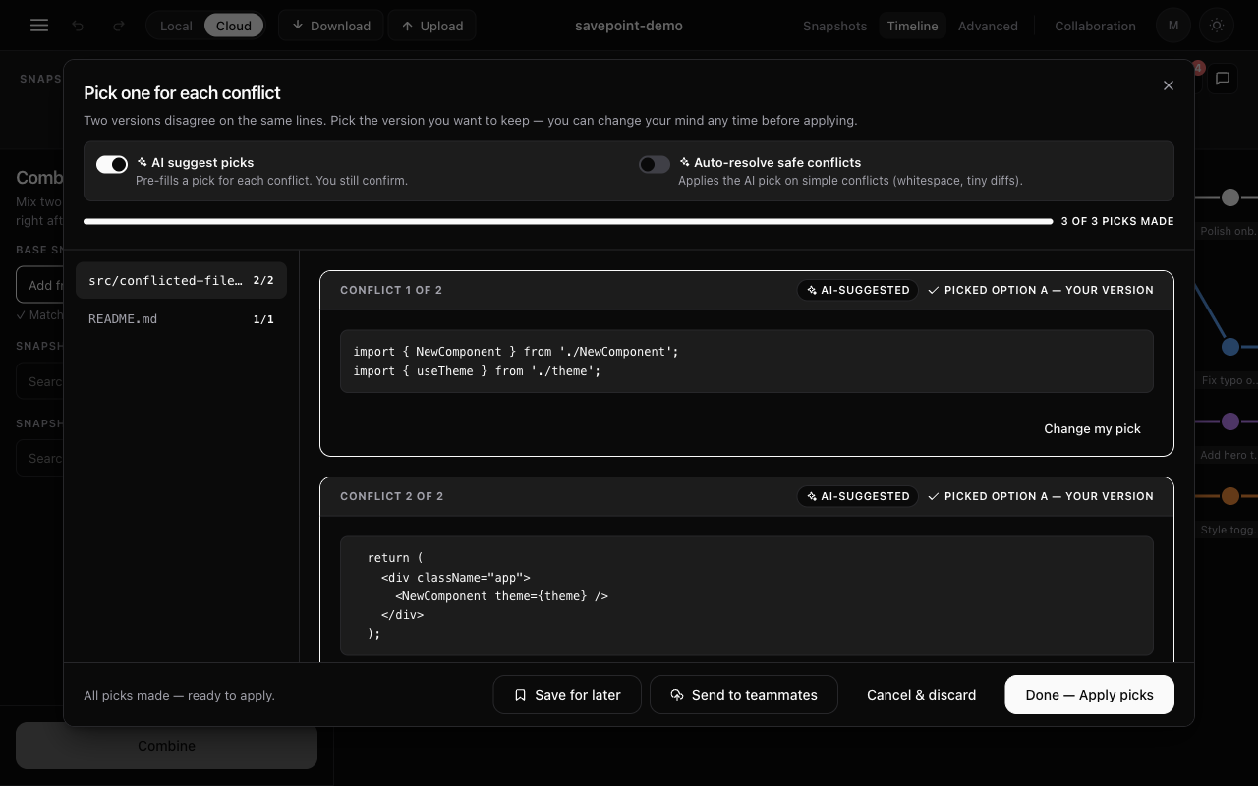Click Picked Option A label on Conflict 2
Screen dimensions: 1258x786
coord(1041,496)
